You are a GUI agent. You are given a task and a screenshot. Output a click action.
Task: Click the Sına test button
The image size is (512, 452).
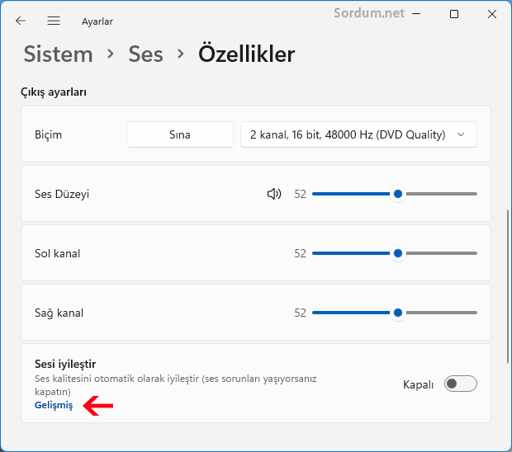[180, 134]
